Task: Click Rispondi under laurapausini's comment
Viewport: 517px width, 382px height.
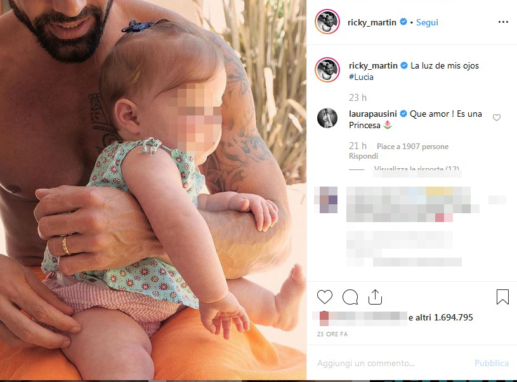Action: [x=363, y=156]
